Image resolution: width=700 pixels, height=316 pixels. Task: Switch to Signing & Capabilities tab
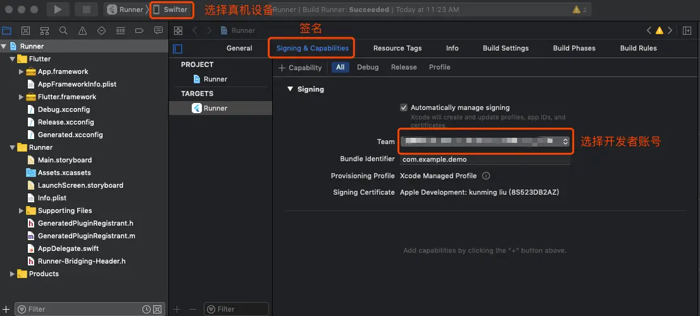point(313,48)
